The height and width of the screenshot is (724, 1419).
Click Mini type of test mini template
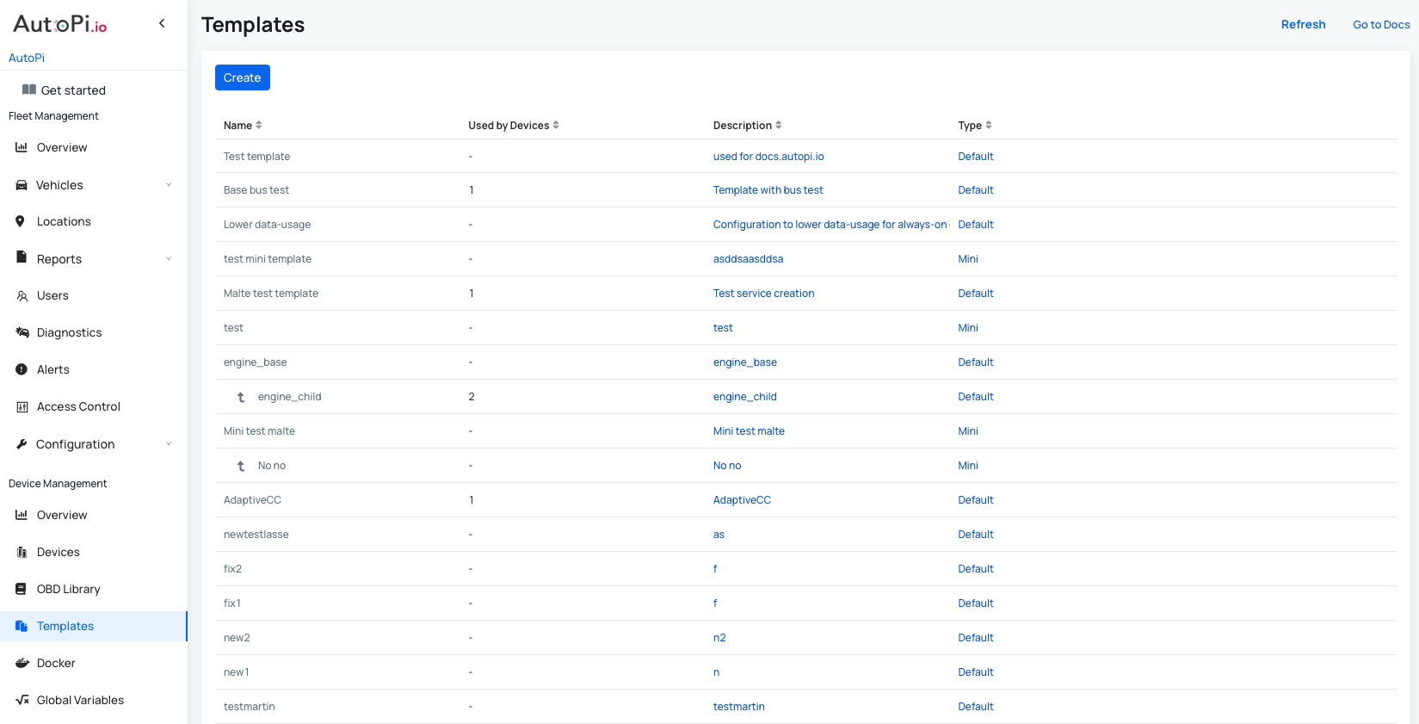point(968,259)
